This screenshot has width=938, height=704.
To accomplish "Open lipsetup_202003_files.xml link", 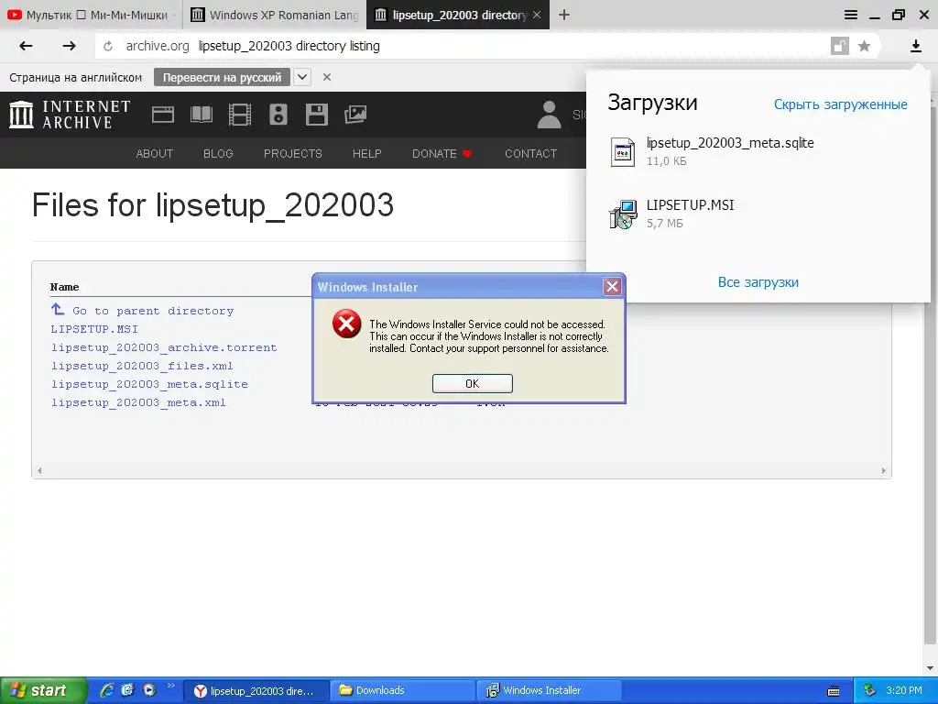I will pyautogui.click(x=142, y=366).
